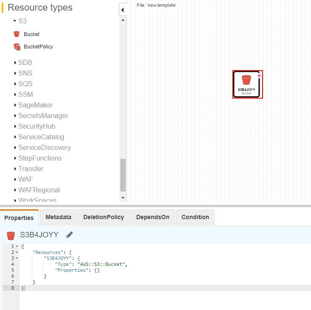The height and width of the screenshot is (310, 311).
Task: Switch to the Metadata tab
Action: (58, 217)
